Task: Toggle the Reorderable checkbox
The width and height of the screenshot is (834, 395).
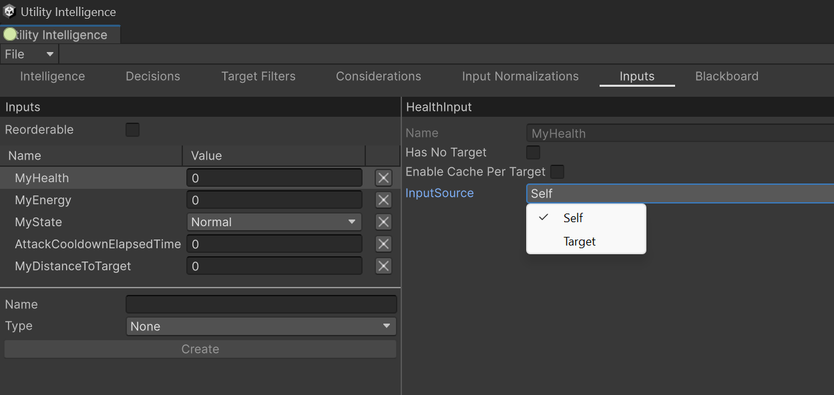Action: 133,129
